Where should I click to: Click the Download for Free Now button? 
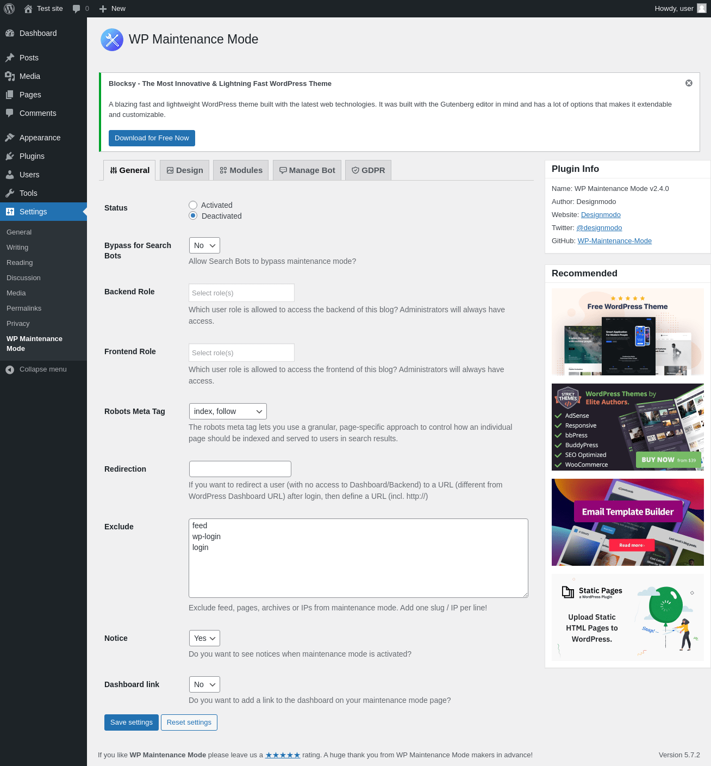[152, 138]
